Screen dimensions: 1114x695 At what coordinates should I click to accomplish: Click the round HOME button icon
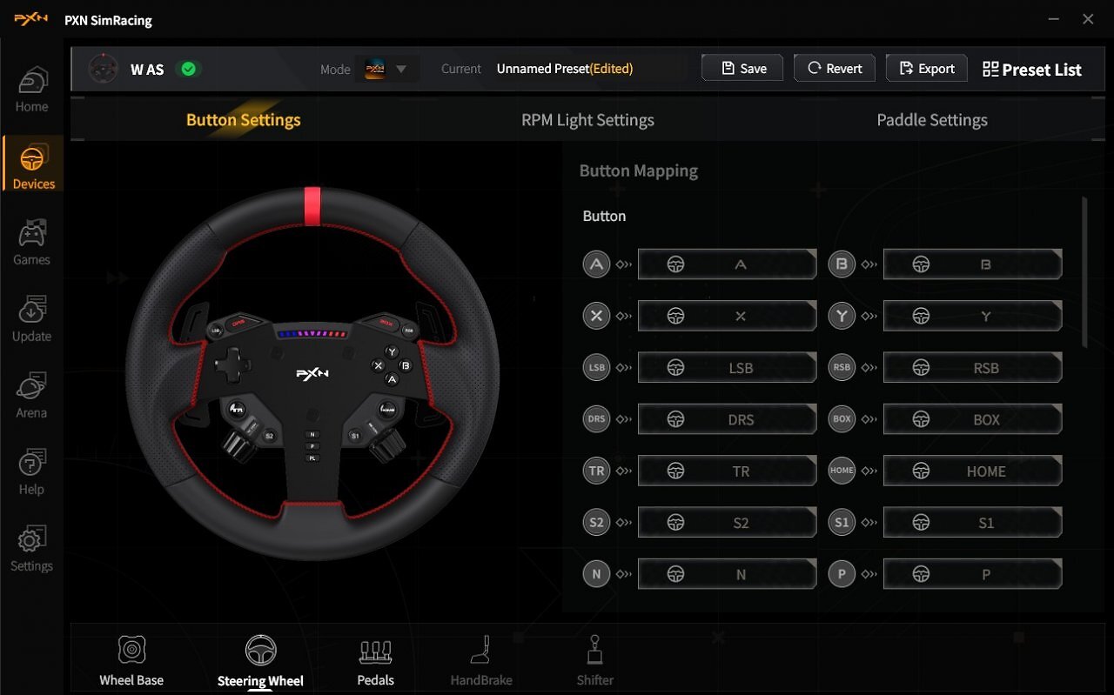pos(842,471)
